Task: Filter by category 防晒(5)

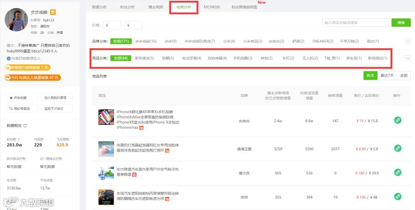Action: pos(168,58)
